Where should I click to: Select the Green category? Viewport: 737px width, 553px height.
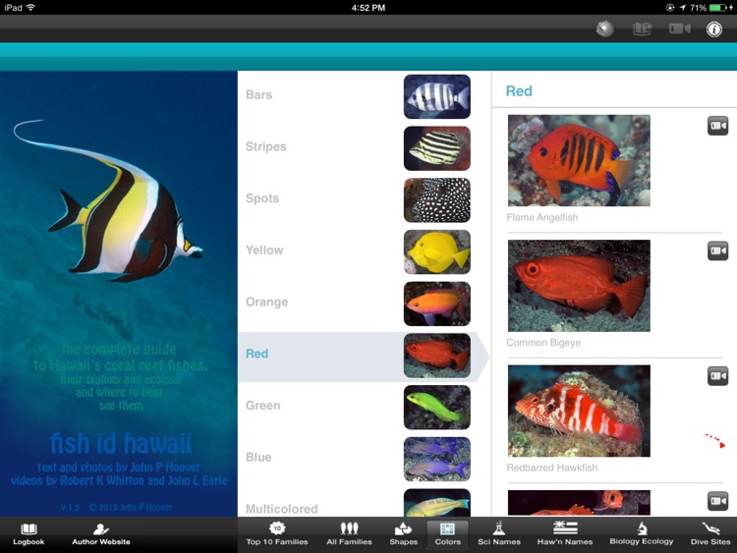365,408
